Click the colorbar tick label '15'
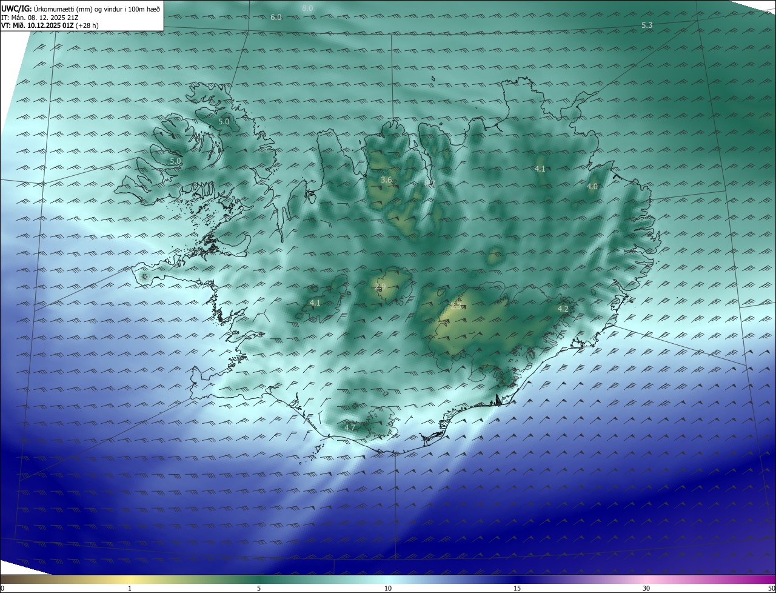This screenshot has width=776, height=593. pyautogui.click(x=517, y=589)
